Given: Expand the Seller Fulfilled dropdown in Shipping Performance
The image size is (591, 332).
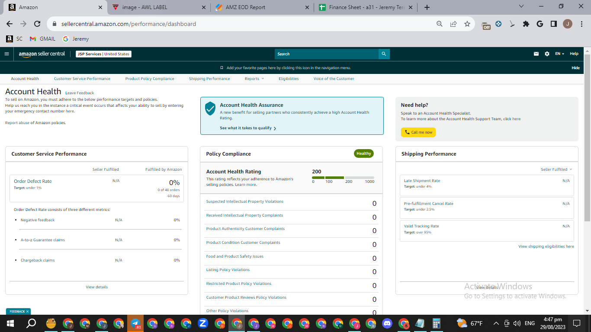Looking at the screenshot, I should click(x=556, y=169).
